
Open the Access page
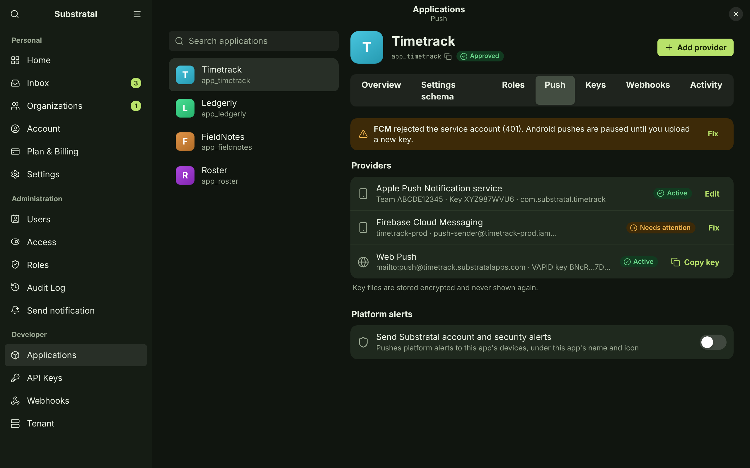[x=76, y=242]
